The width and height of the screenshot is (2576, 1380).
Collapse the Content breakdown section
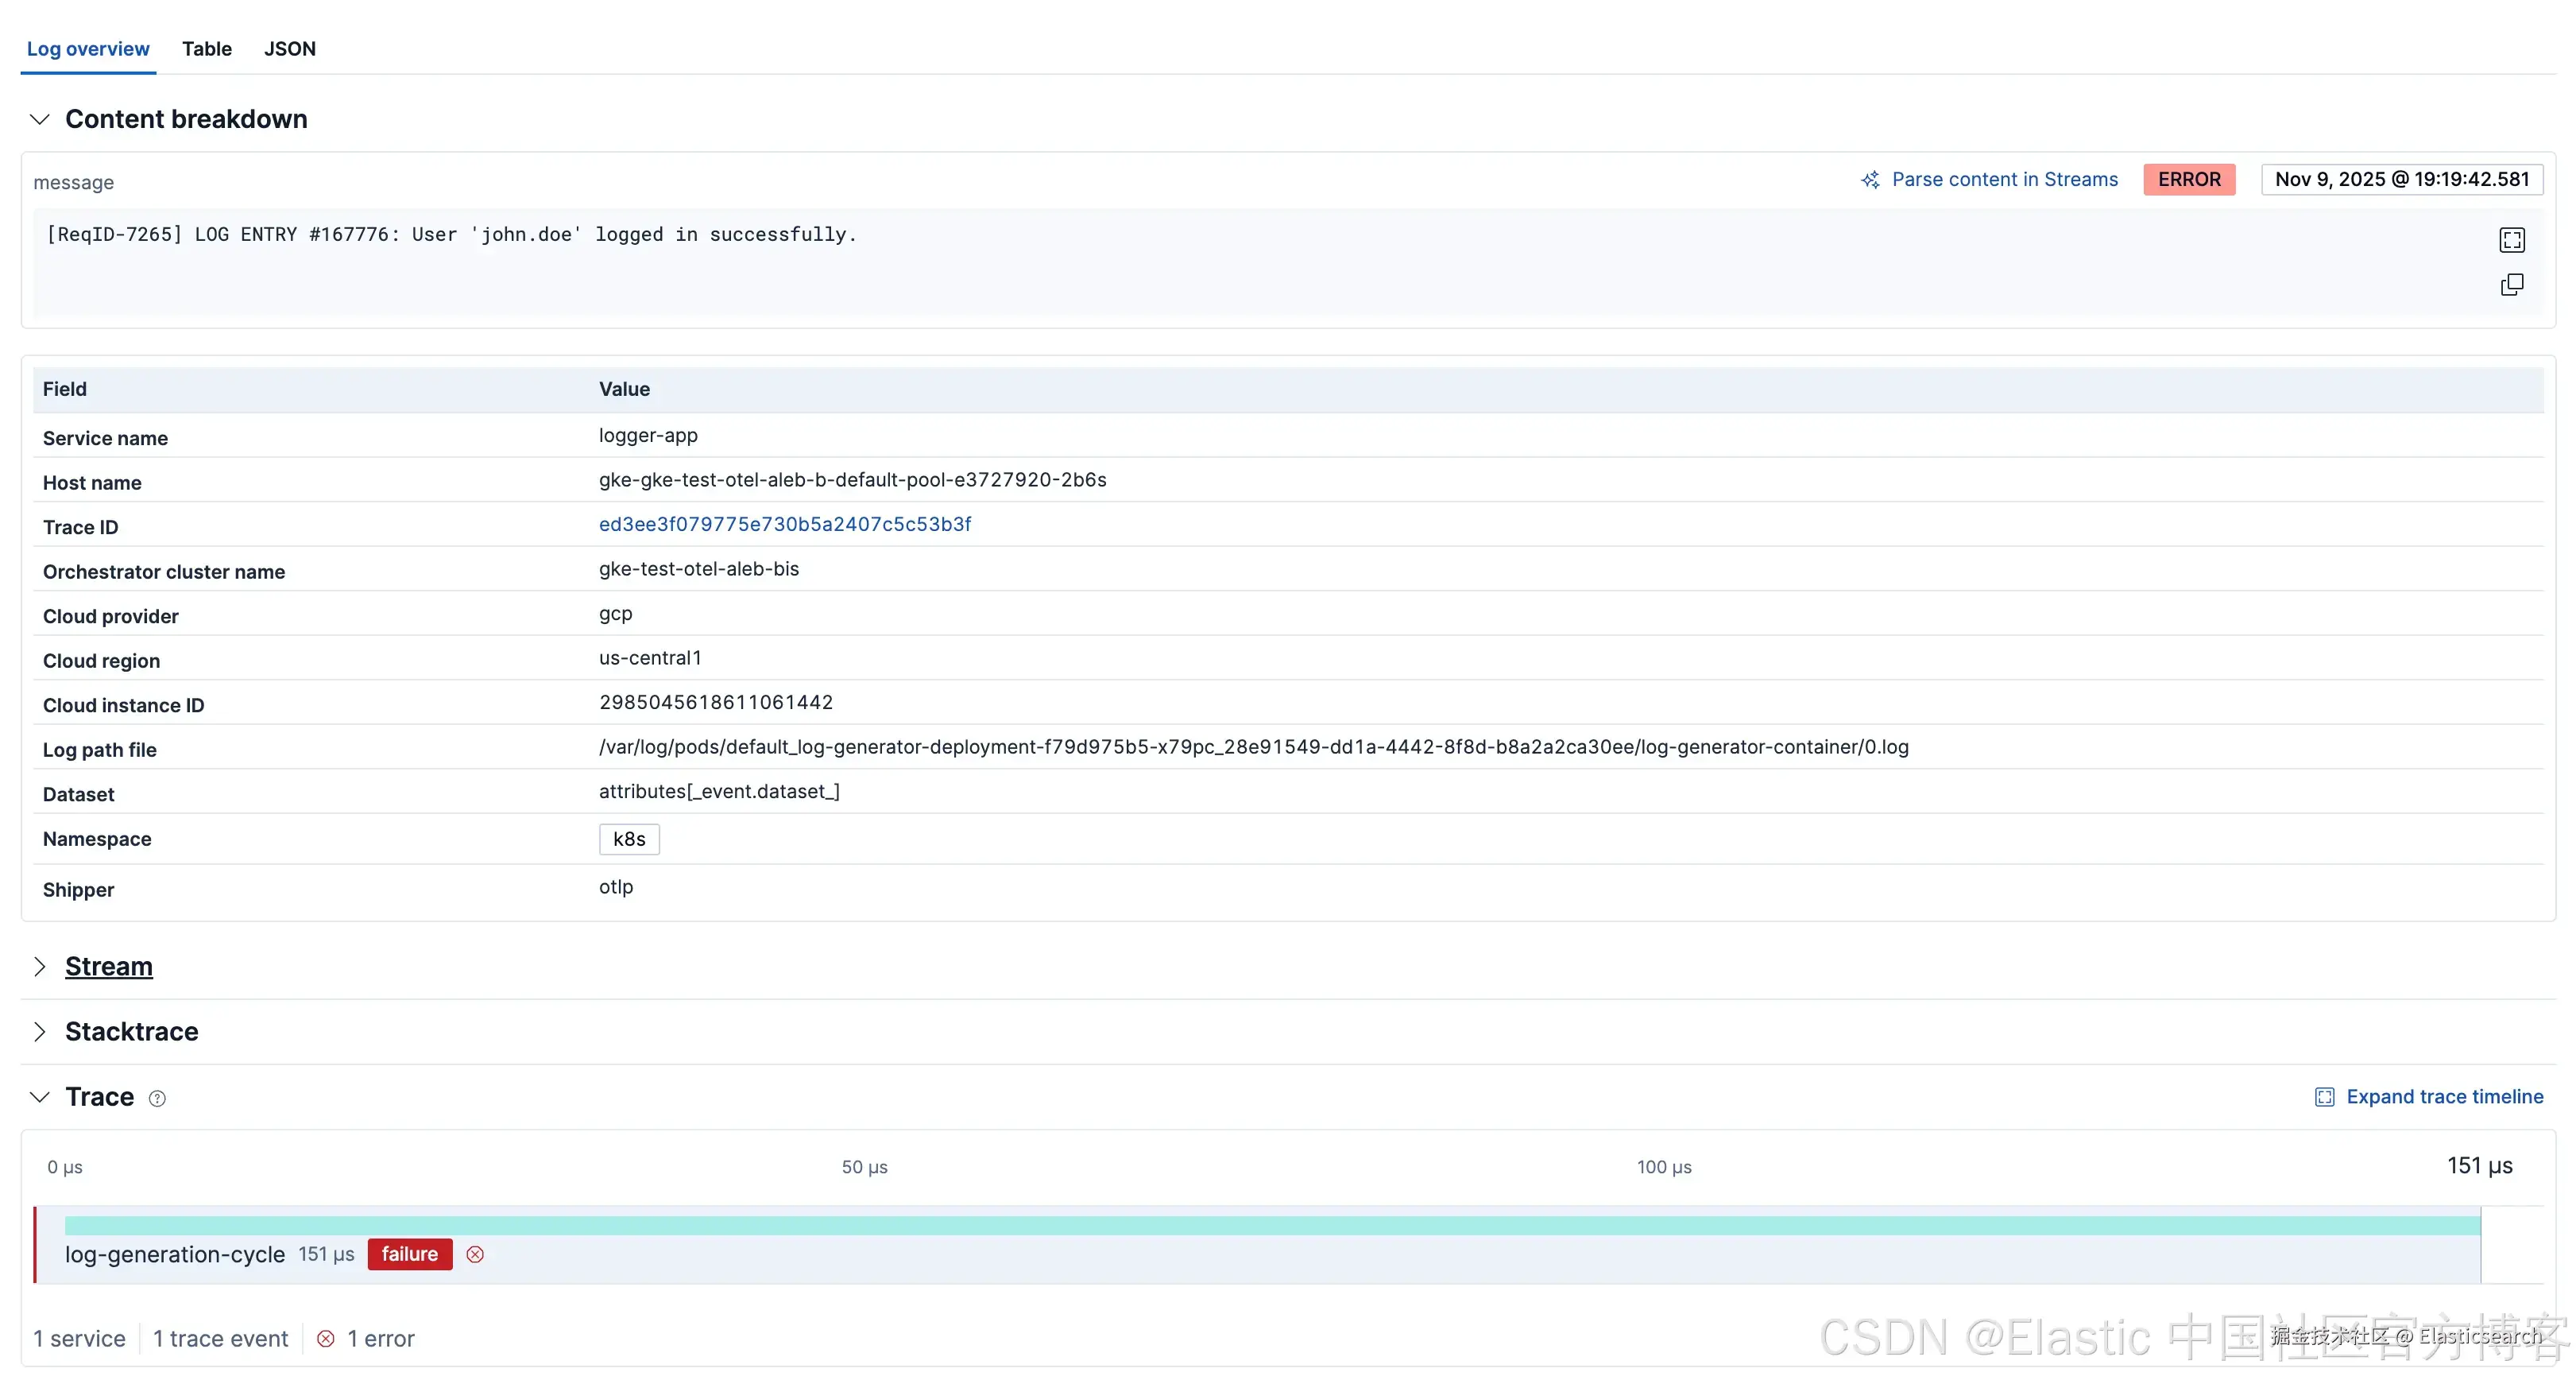coord(40,119)
